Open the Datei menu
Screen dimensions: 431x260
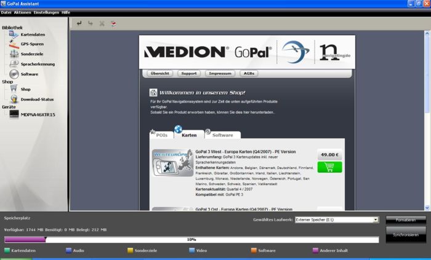[6, 13]
